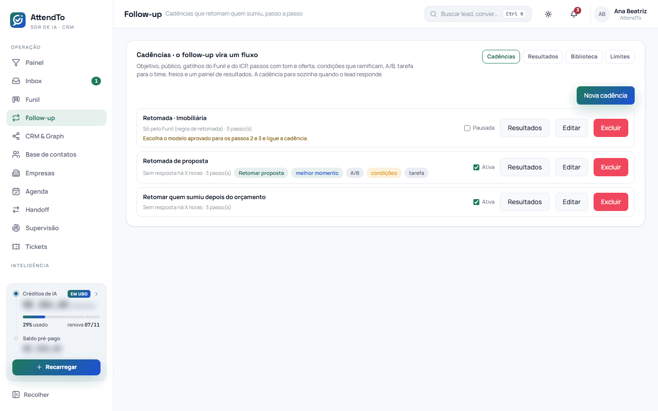Open the Tickets icon
The image size is (658, 411).
click(x=16, y=247)
